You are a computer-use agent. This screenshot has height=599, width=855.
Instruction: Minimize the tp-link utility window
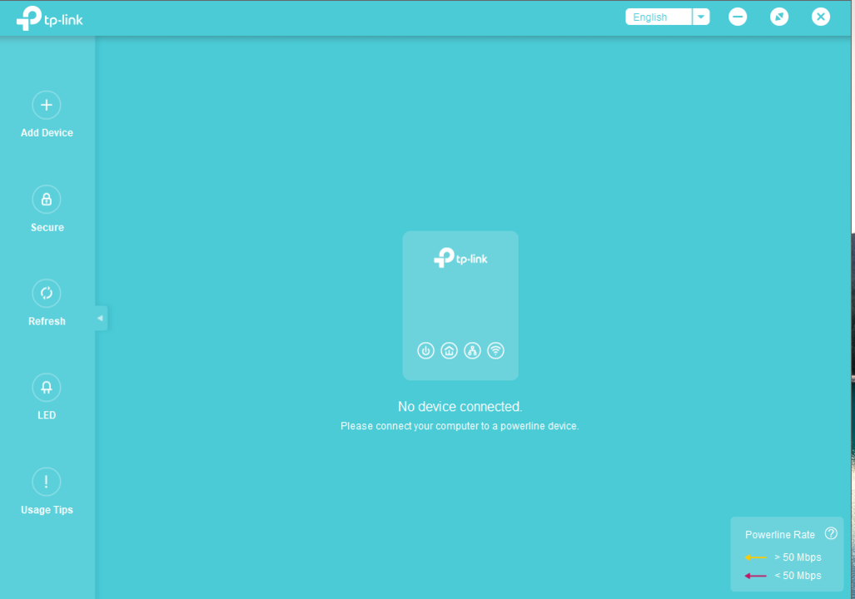(738, 17)
